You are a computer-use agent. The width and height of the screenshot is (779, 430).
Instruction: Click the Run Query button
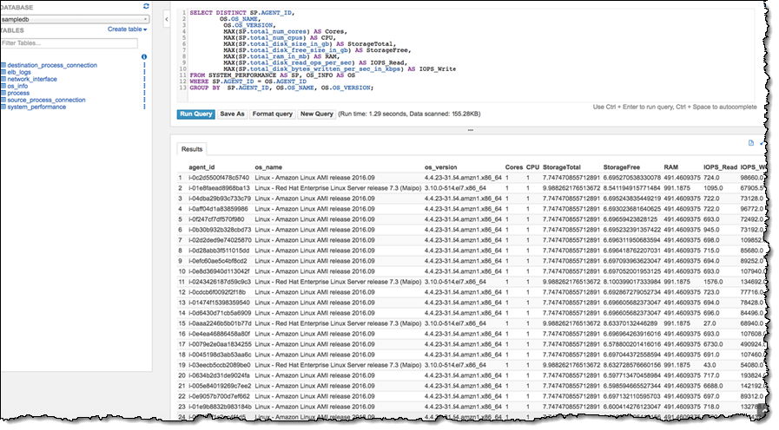[195, 114]
